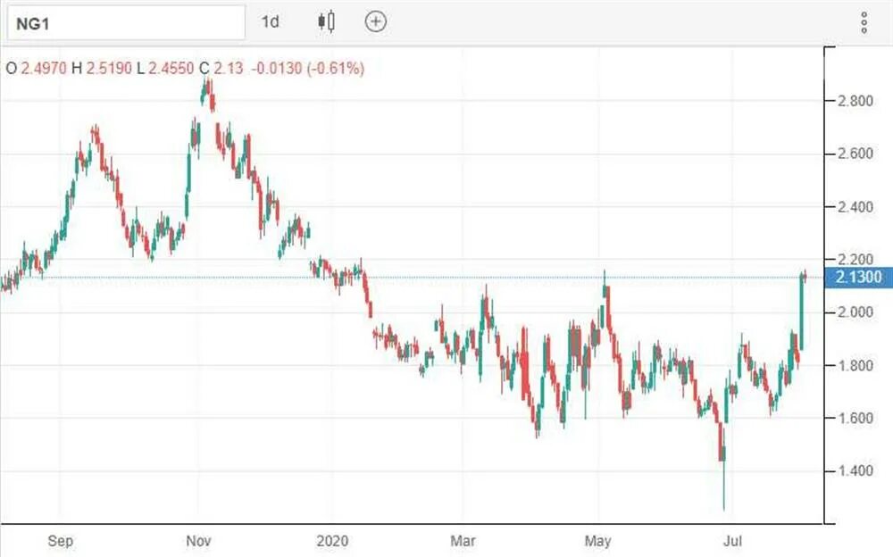
Task: Select the 2.800 price axis label
Action: pyautogui.click(x=855, y=101)
